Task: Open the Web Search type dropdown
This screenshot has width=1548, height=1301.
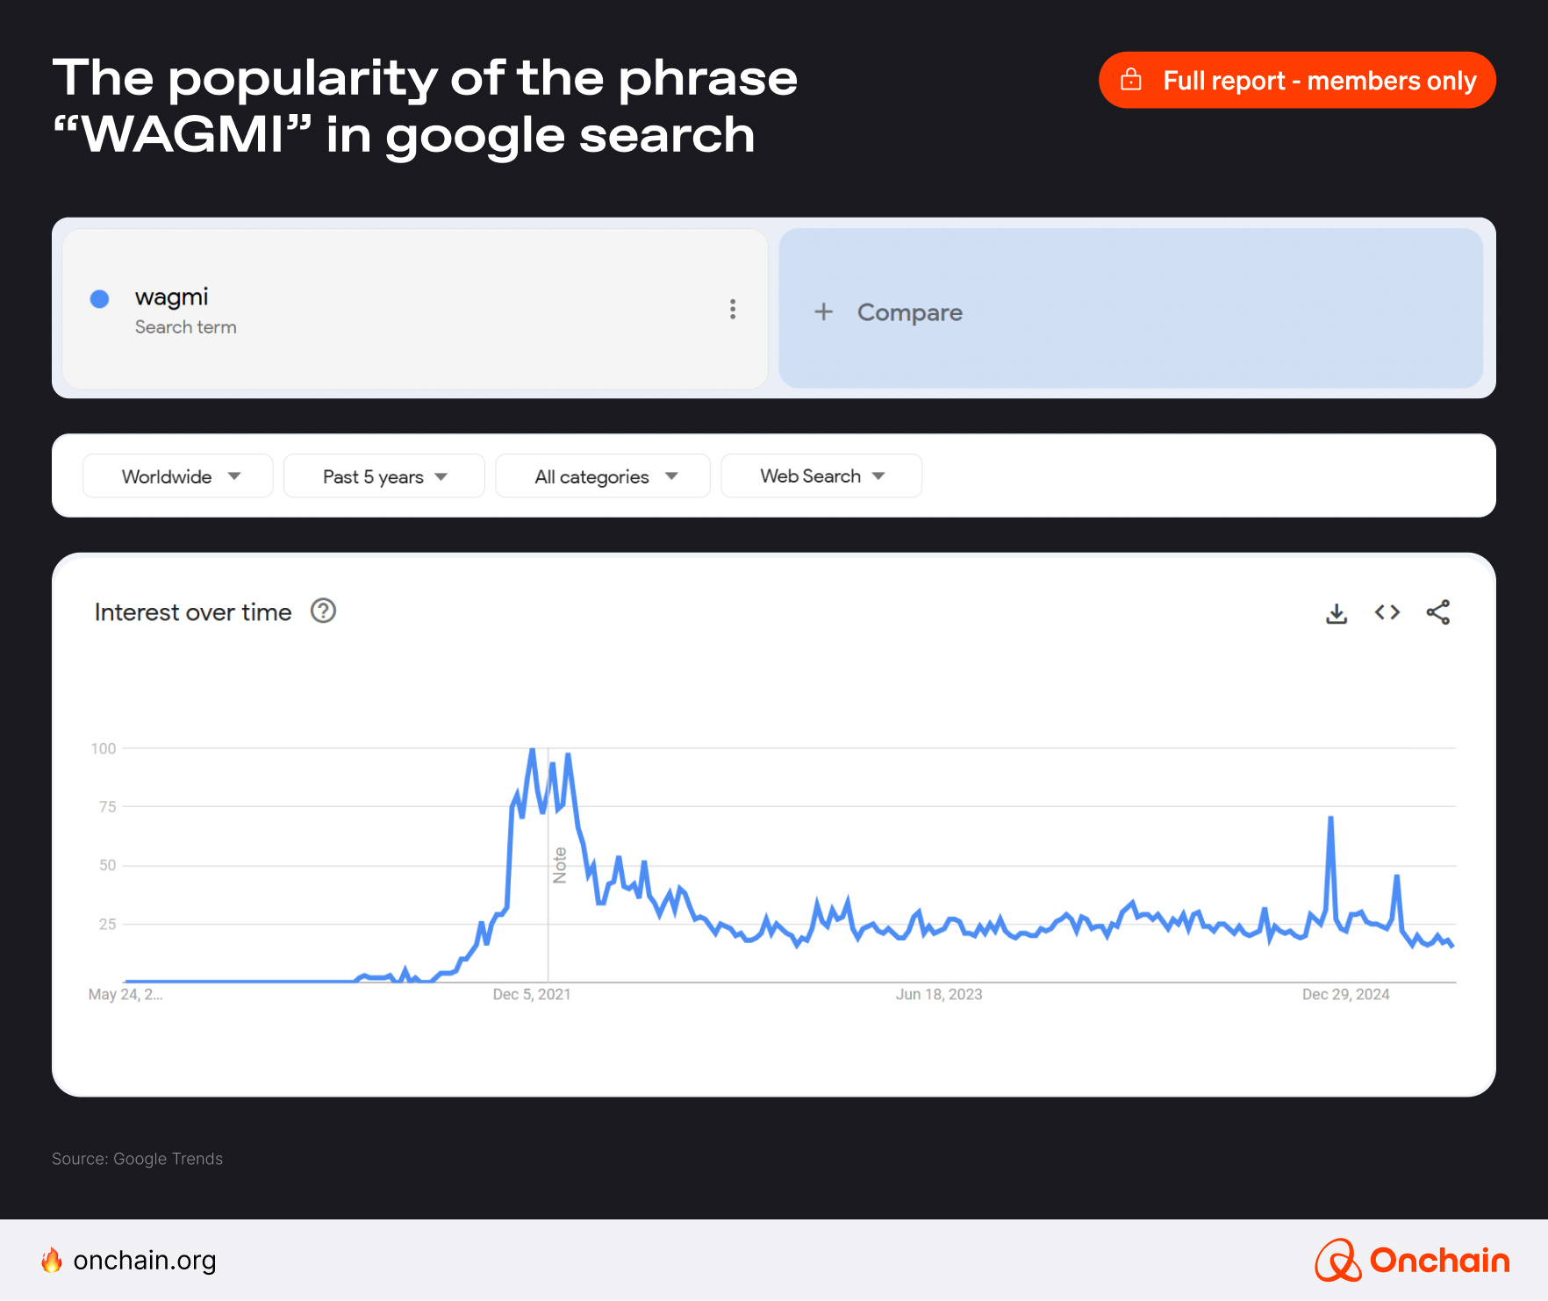Action: [821, 475]
